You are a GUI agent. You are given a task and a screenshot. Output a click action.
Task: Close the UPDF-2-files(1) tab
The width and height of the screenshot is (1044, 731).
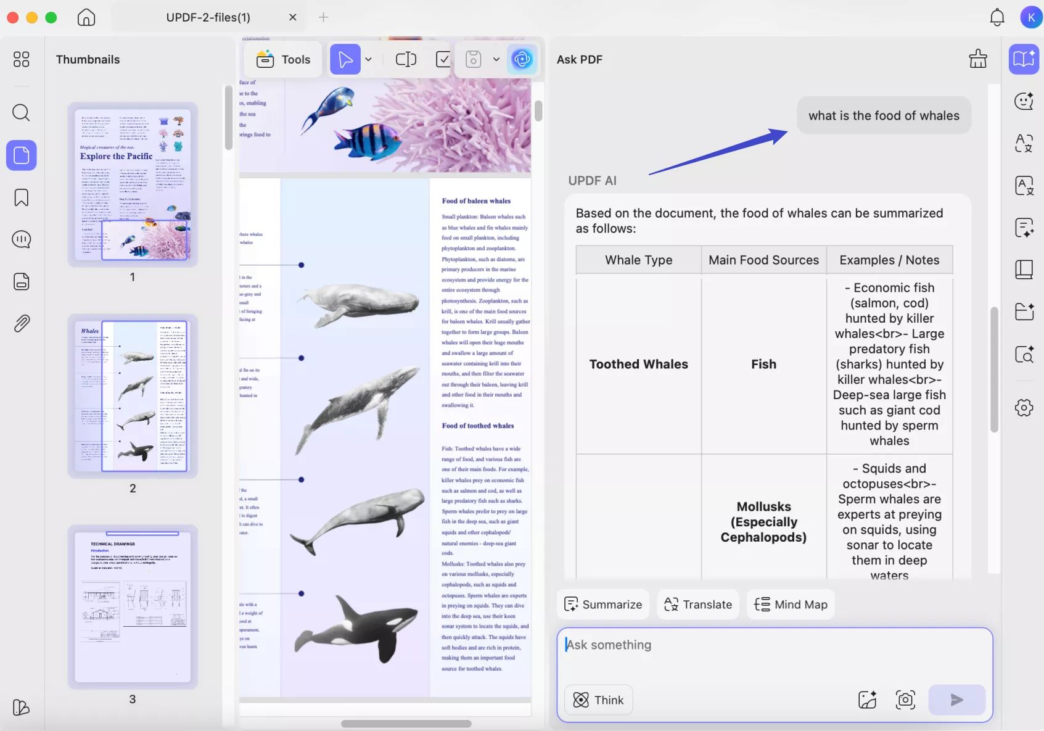(x=293, y=17)
